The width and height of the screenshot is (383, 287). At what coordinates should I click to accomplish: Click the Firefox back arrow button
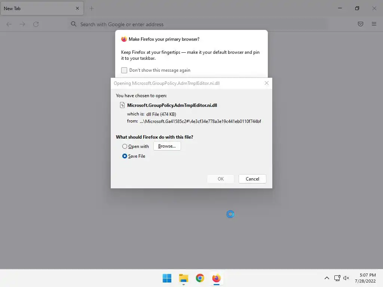(x=9, y=24)
